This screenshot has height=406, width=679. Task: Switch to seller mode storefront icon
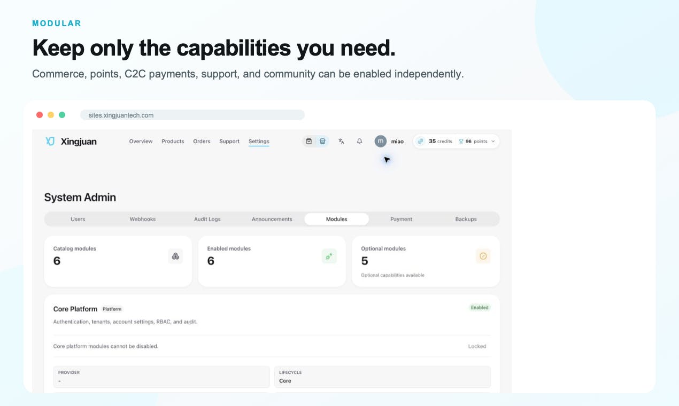[x=322, y=141]
